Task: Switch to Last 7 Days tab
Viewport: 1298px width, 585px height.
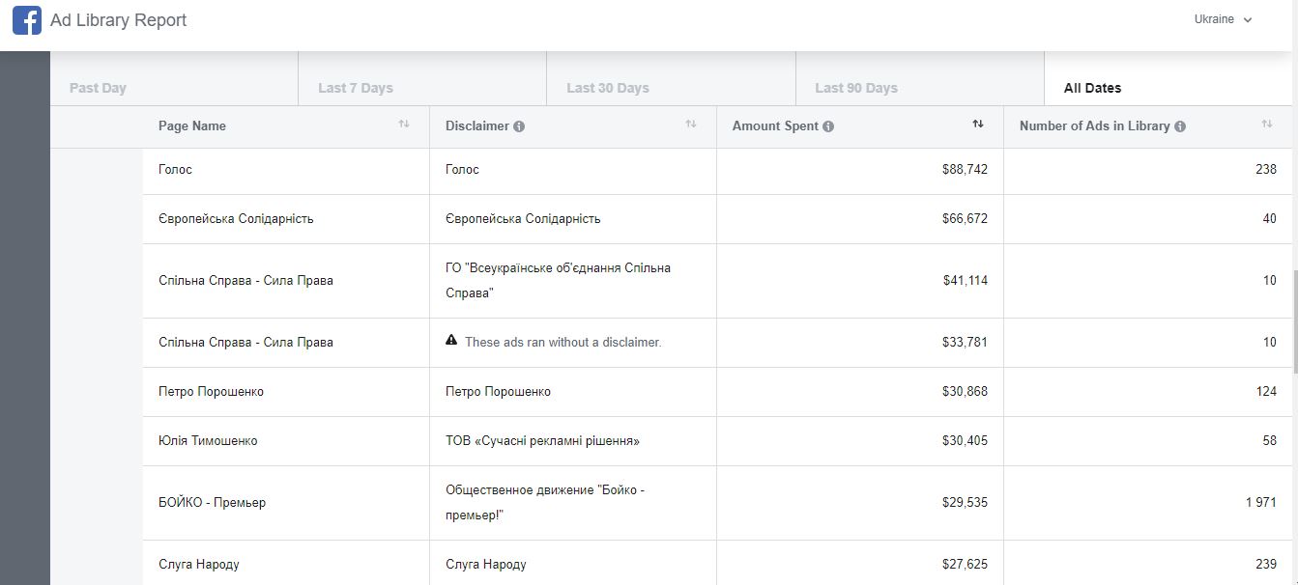Action: (x=356, y=88)
